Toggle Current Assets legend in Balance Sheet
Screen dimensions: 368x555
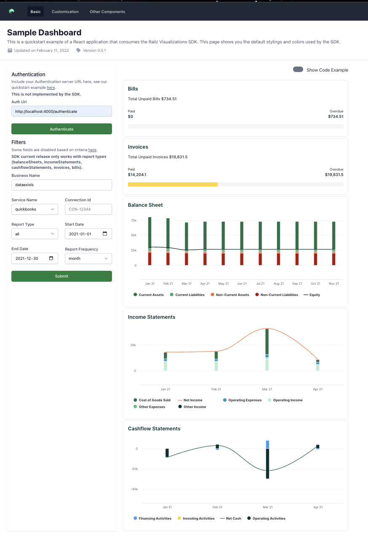click(149, 295)
